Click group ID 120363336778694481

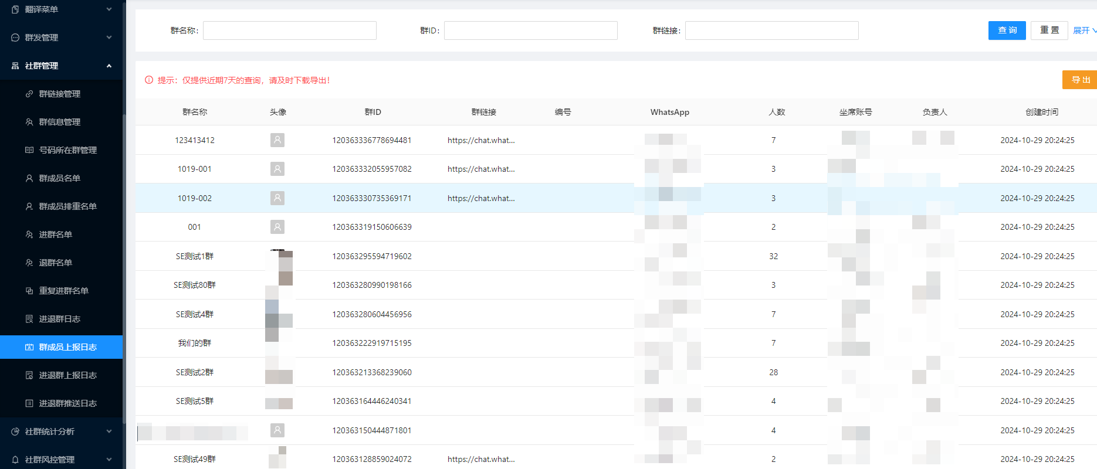coord(372,140)
